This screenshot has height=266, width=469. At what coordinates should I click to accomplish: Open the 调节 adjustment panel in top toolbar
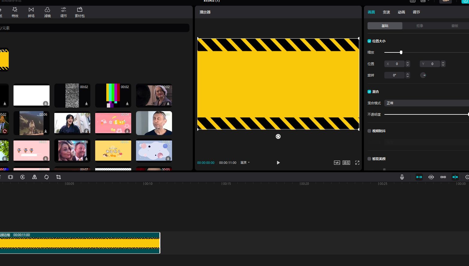(64, 12)
